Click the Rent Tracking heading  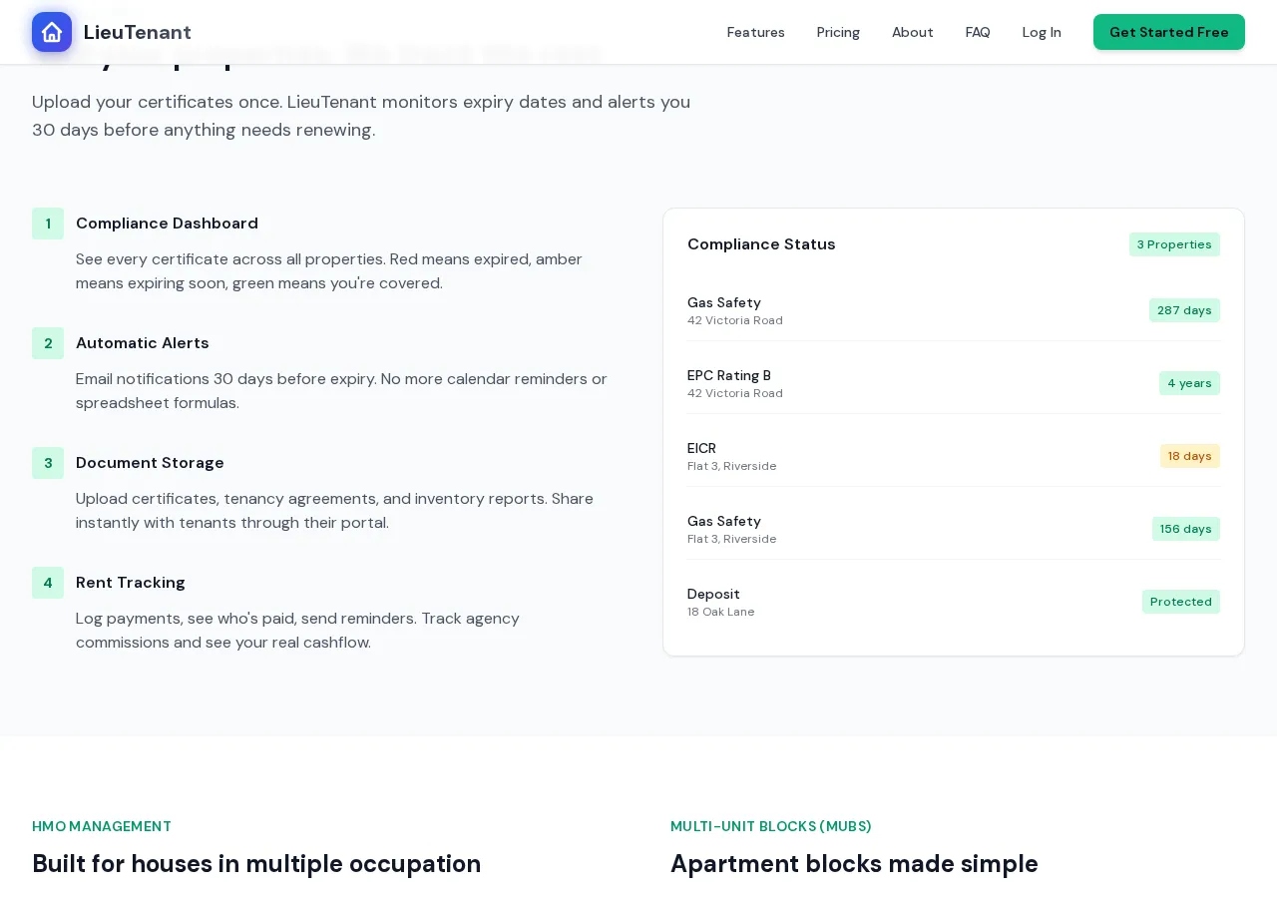tap(131, 583)
